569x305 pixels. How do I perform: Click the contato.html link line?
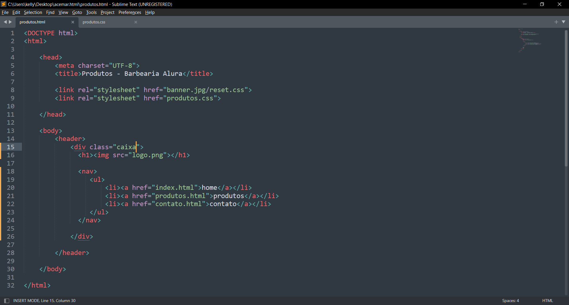tap(188, 204)
